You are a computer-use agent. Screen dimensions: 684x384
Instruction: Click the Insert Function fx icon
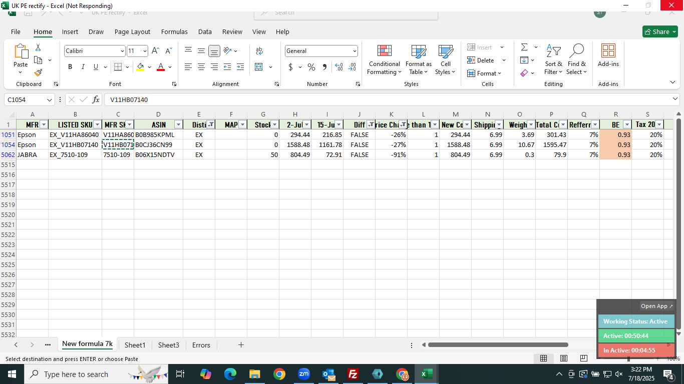(96, 99)
